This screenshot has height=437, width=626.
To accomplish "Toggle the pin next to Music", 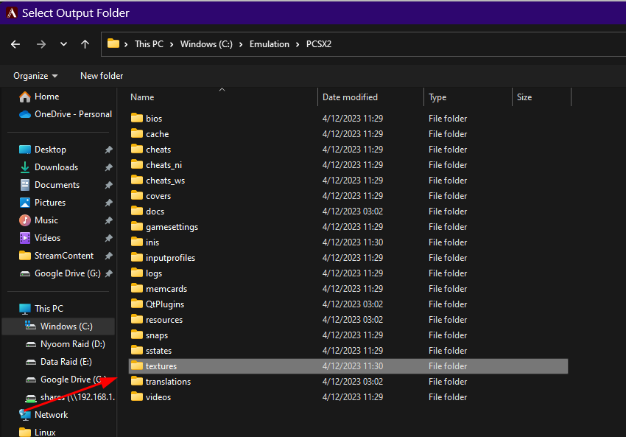I will click(108, 220).
